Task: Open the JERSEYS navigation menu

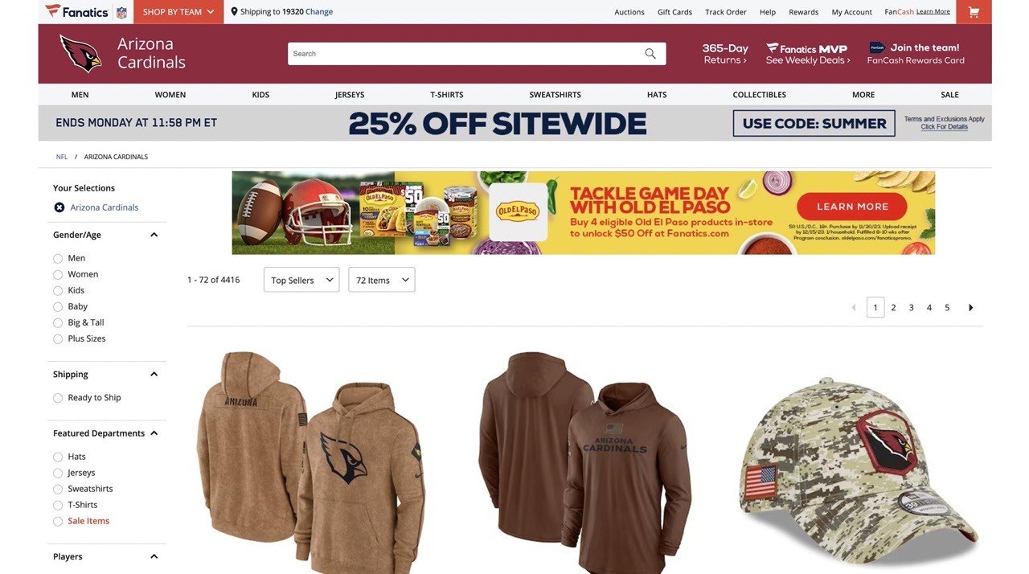Action: 350,95
